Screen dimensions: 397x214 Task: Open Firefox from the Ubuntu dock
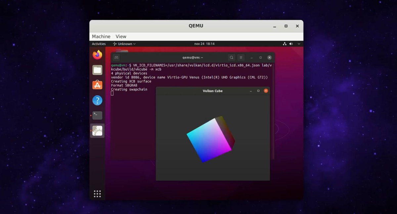point(97,55)
